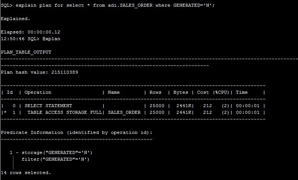298x180 pixels.
Task: Click the TABLE ACCESS STORAGE FULL operation
Action: [63, 112]
